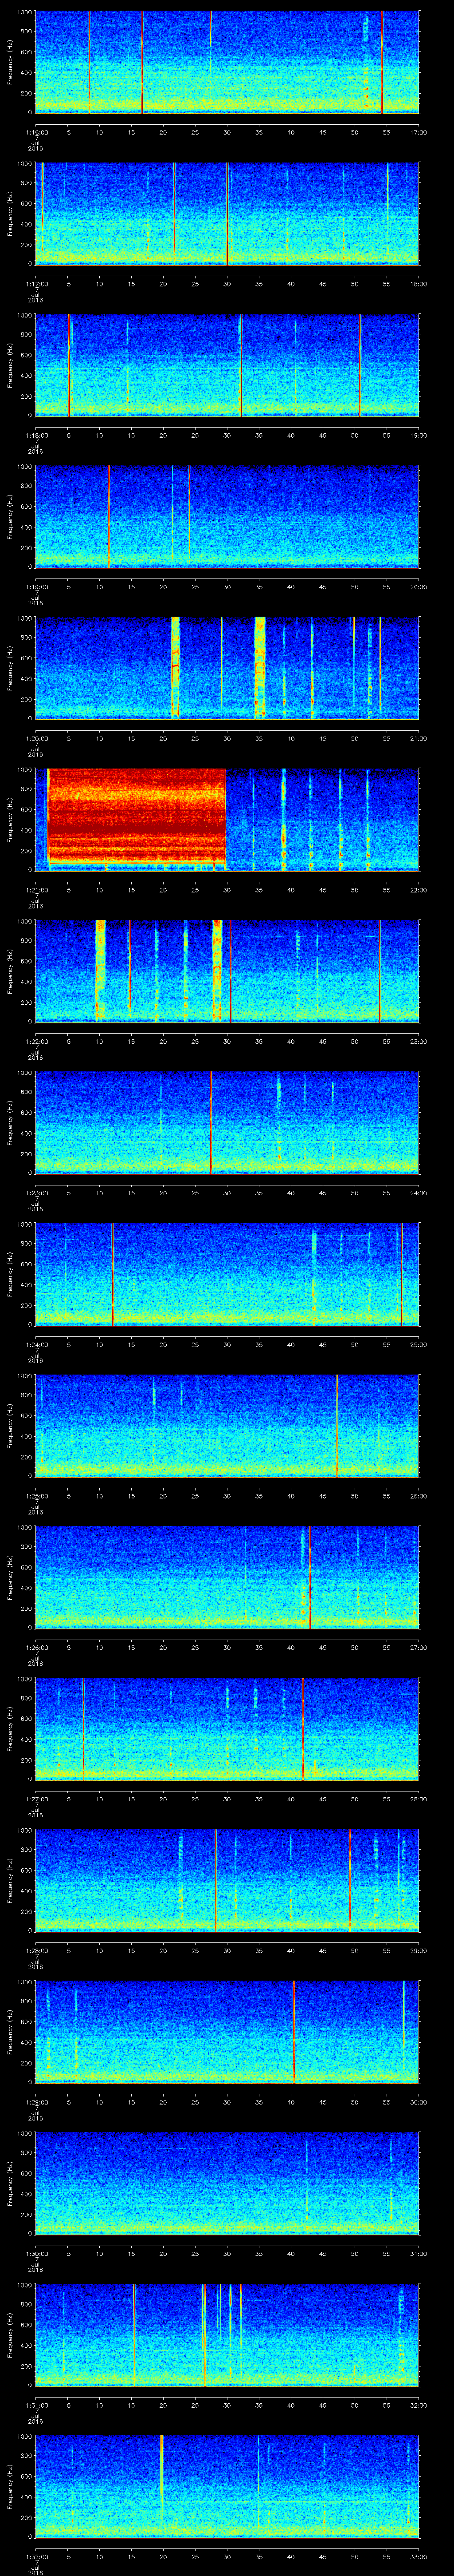Click the wide yellow burst at 1:22:10
Image resolution: width=454 pixels, height=2576 pixels.
tap(101, 971)
